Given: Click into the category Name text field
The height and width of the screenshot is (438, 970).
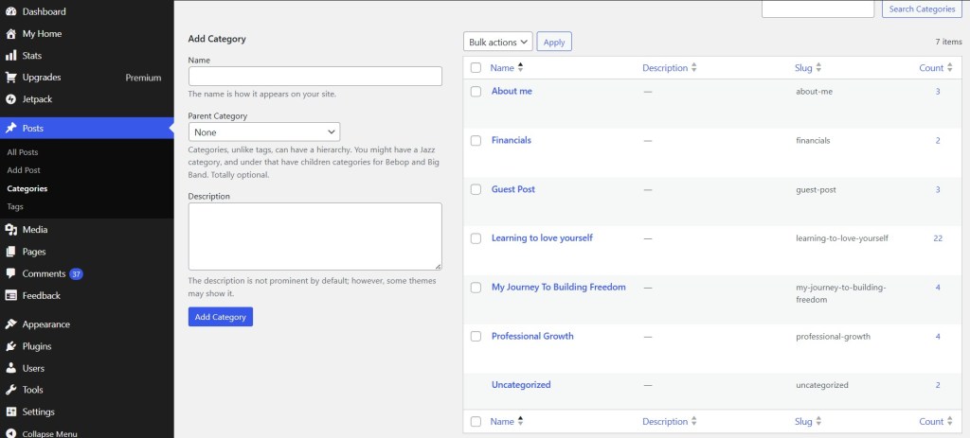Looking at the screenshot, I should point(314,77).
